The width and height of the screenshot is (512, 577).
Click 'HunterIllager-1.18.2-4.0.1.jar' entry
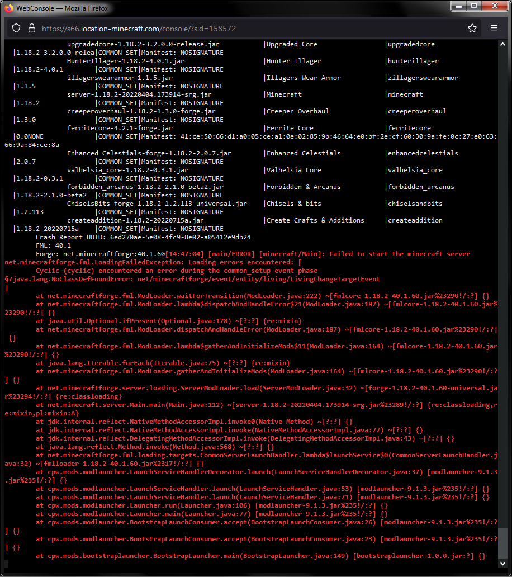pyautogui.click(x=125, y=61)
